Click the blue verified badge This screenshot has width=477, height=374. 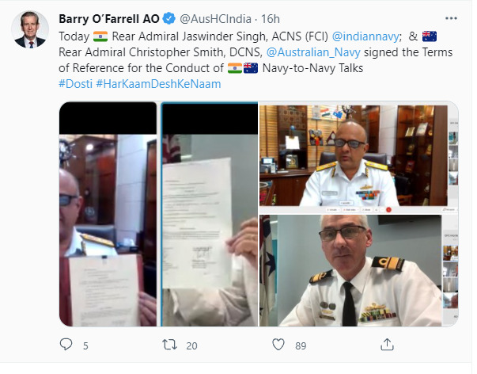(168, 18)
